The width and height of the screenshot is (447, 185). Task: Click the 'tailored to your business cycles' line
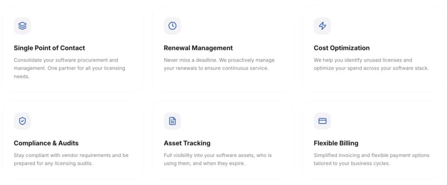pyautogui.click(x=351, y=164)
